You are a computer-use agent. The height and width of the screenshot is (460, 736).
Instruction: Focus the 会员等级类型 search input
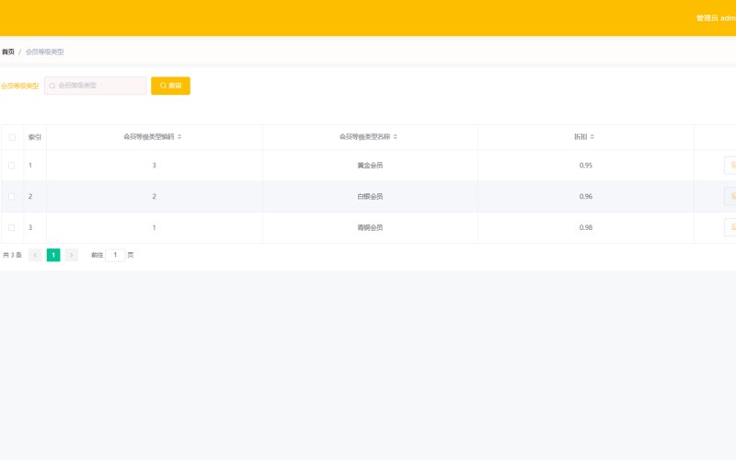[96, 86]
